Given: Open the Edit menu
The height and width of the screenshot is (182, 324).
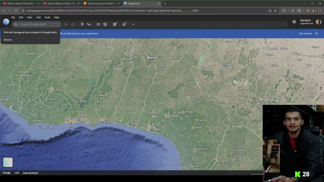Looking at the screenshot, I should click(x=21, y=17).
